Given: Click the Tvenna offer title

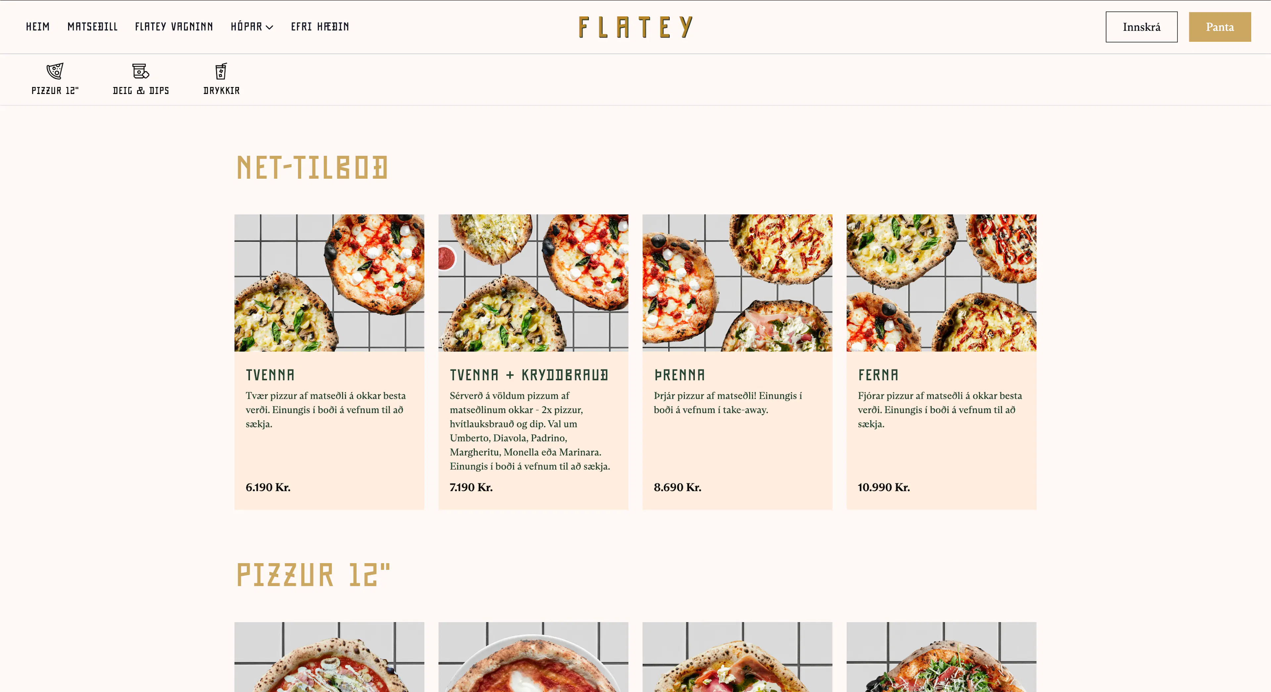Looking at the screenshot, I should tap(270, 375).
